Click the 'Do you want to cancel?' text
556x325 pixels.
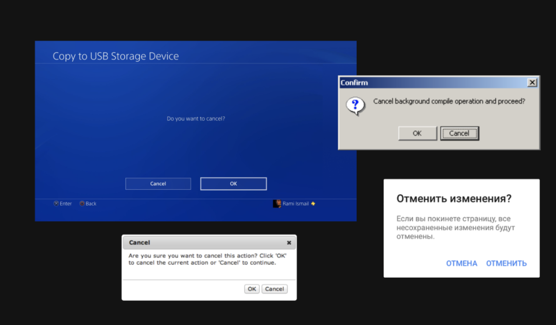[x=196, y=119]
